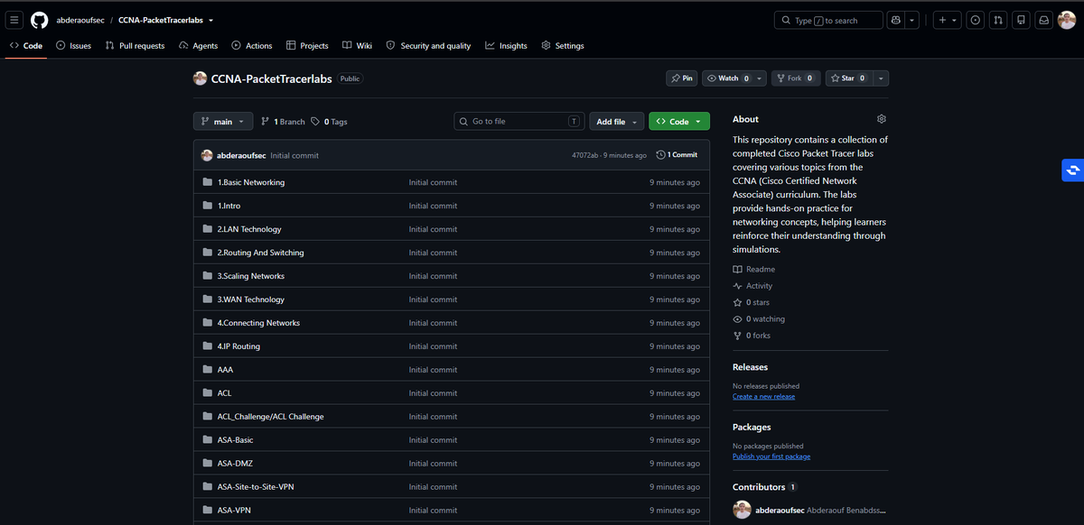Image resolution: width=1084 pixels, height=525 pixels.
Task: Fork the repository
Action: click(796, 78)
